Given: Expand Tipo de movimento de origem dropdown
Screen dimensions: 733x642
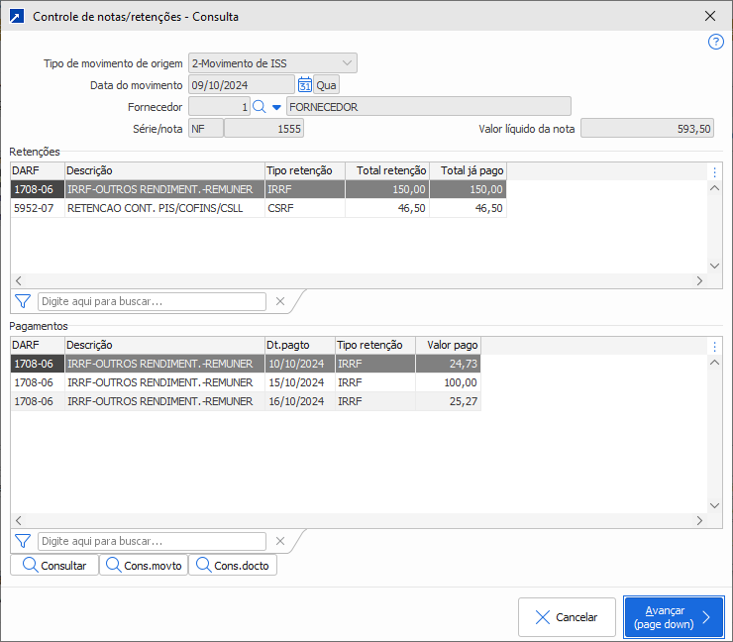Looking at the screenshot, I should (x=345, y=63).
